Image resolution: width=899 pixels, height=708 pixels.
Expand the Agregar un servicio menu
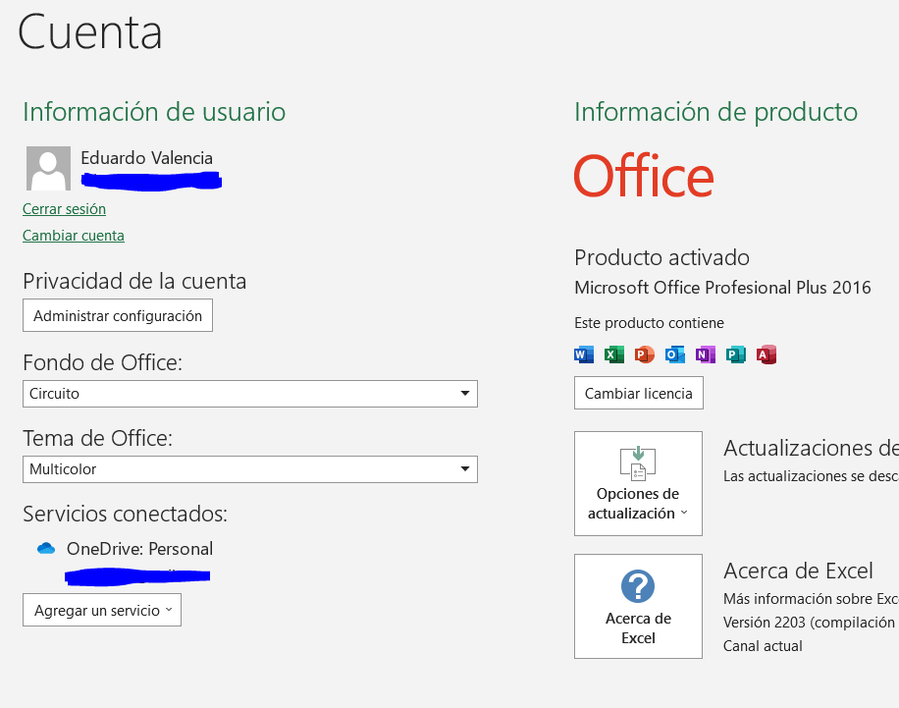point(102,610)
